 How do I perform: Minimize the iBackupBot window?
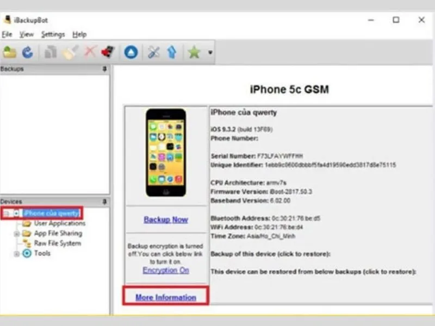tap(371, 20)
